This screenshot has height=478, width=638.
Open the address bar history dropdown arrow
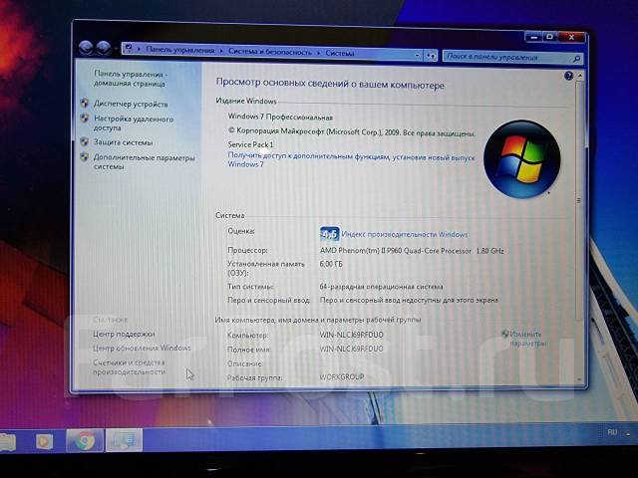pos(418,55)
